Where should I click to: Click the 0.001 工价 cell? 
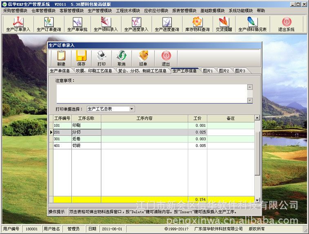click(x=198, y=126)
